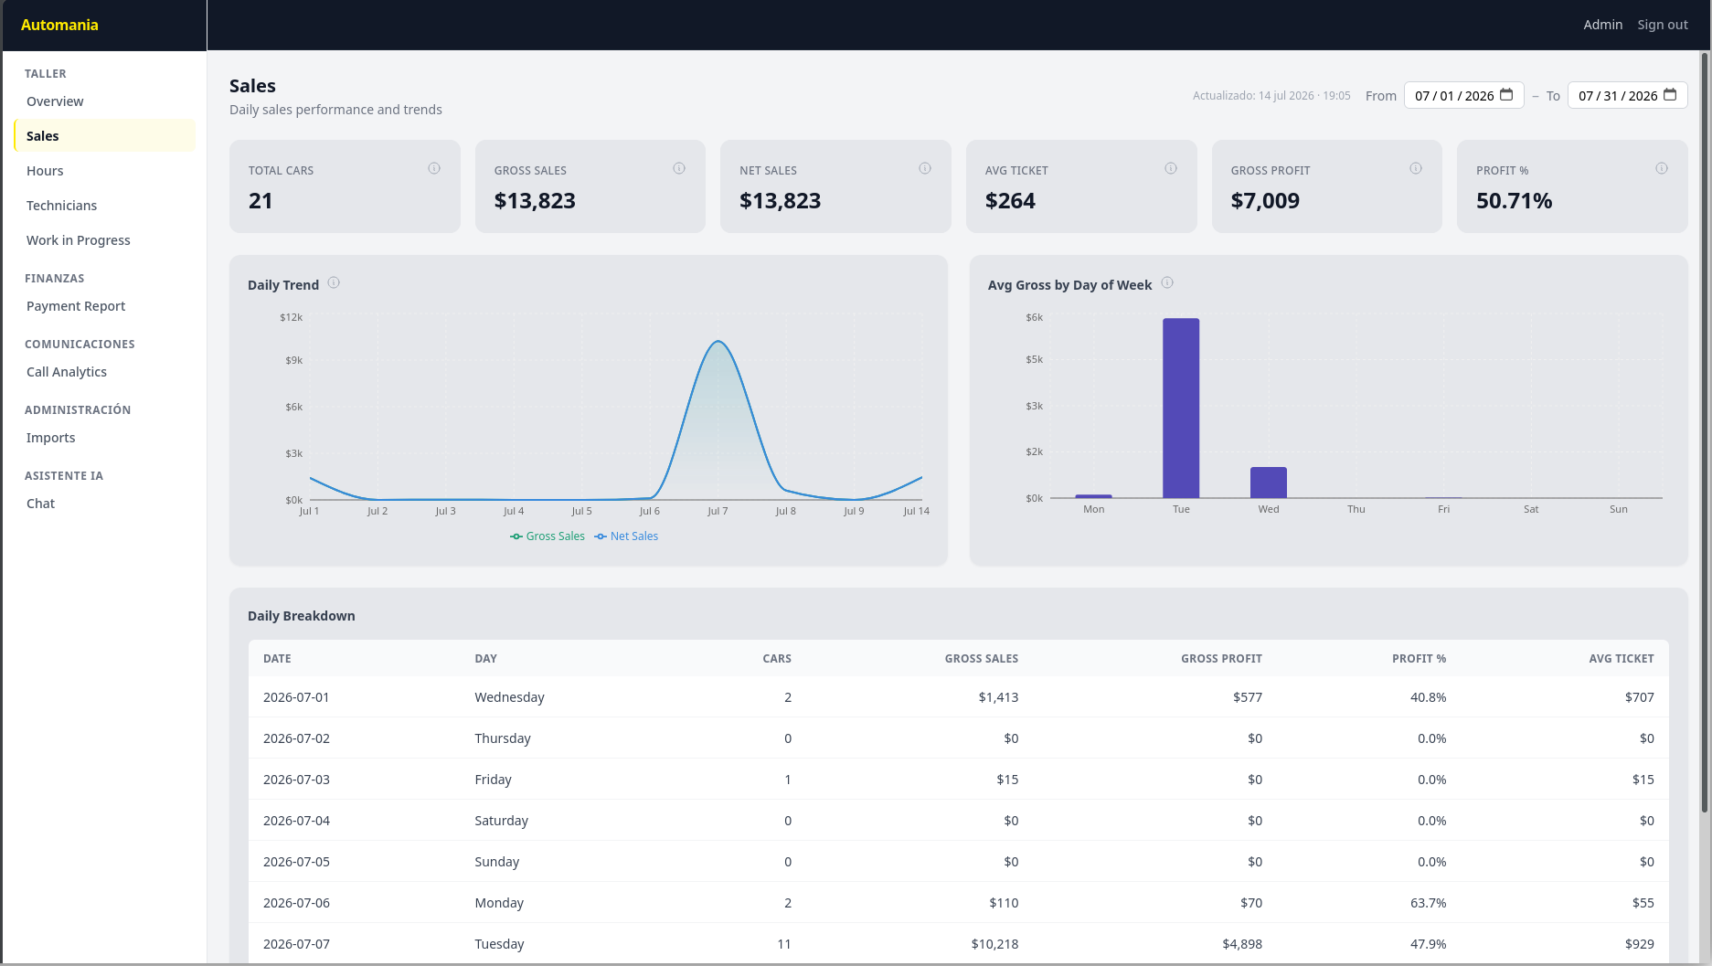Click the date cell 2026-07-03
1712x966 pixels.
[296, 780]
